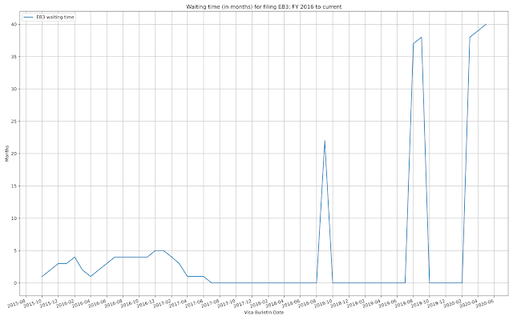Click the 'Months' y-axis label

click(7, 154)
